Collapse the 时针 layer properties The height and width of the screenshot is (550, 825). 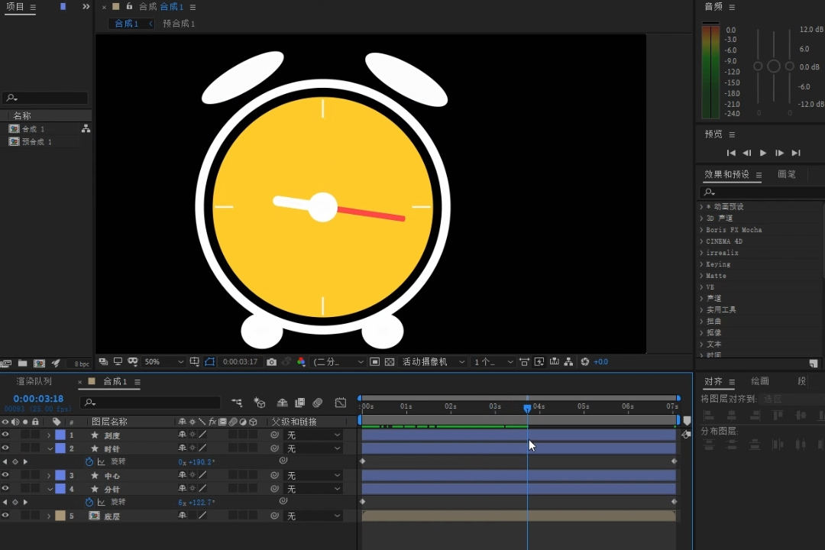(x=50, y=449)
